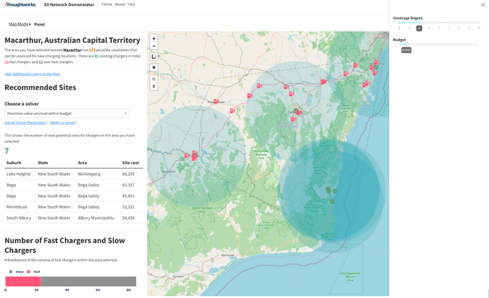The width and height of the screenshot is (489, 298).
Task: Zoom out on the map
Action: coord(154,46)
